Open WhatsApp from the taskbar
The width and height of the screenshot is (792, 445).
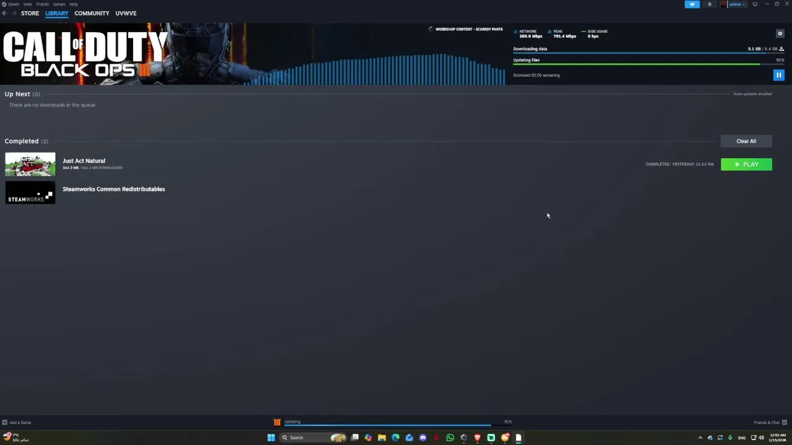click(450, 438)
